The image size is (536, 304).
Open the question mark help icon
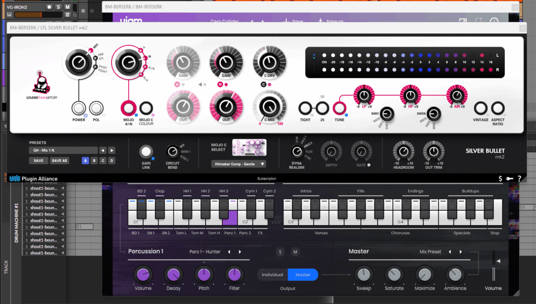point(519,179)
